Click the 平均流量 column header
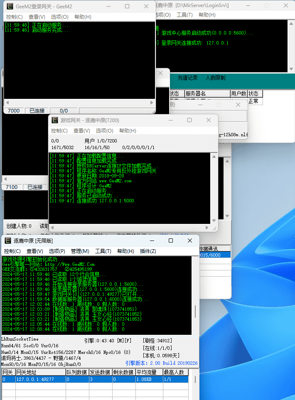This screenshot has height=400, width=295. pos(149,373)
